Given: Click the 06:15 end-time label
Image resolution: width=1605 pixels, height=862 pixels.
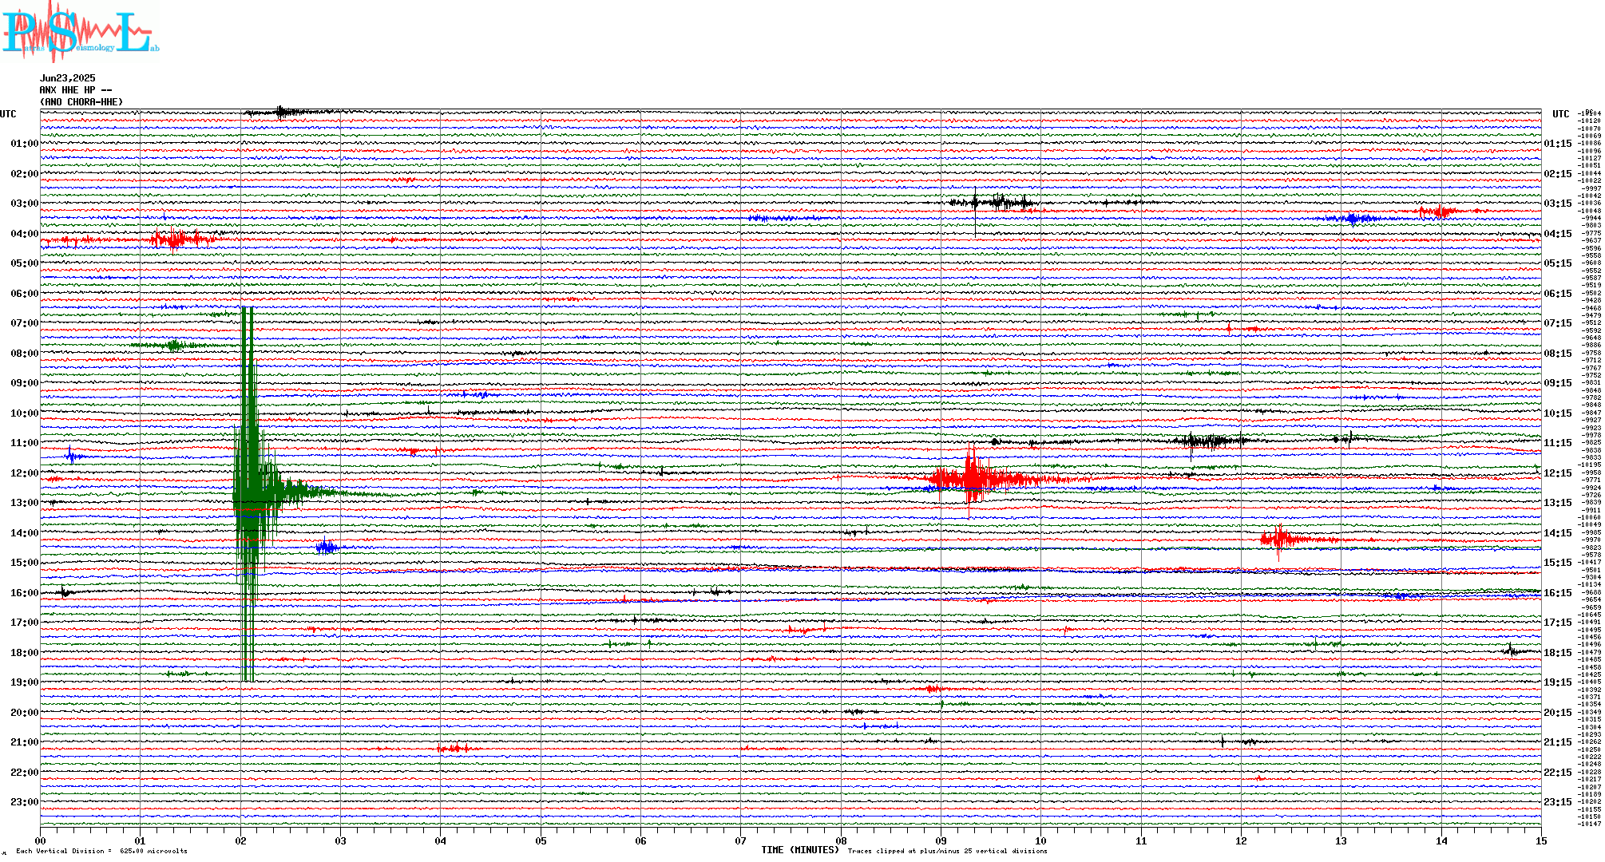Looking at the screenshot, I should [x=1558, y=294].
